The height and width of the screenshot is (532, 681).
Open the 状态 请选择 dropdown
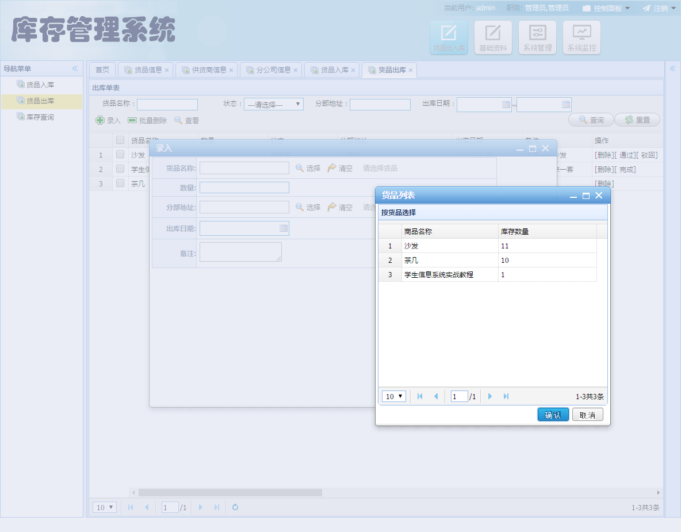274,104
